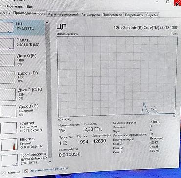Switch to the Журнал приложений tab
The image size is (181, 178).
click(63, 15)
